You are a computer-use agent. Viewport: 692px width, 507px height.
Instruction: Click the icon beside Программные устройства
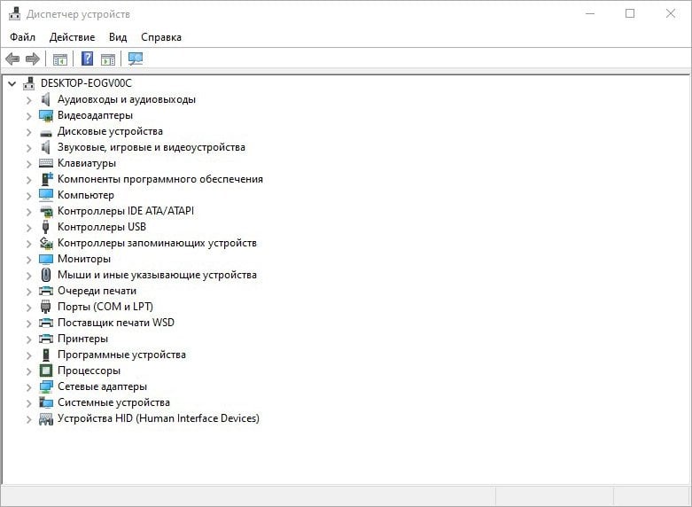[46, 355]
